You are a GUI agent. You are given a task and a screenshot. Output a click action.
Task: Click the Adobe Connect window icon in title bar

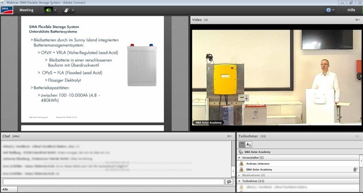tap(3, 3)
